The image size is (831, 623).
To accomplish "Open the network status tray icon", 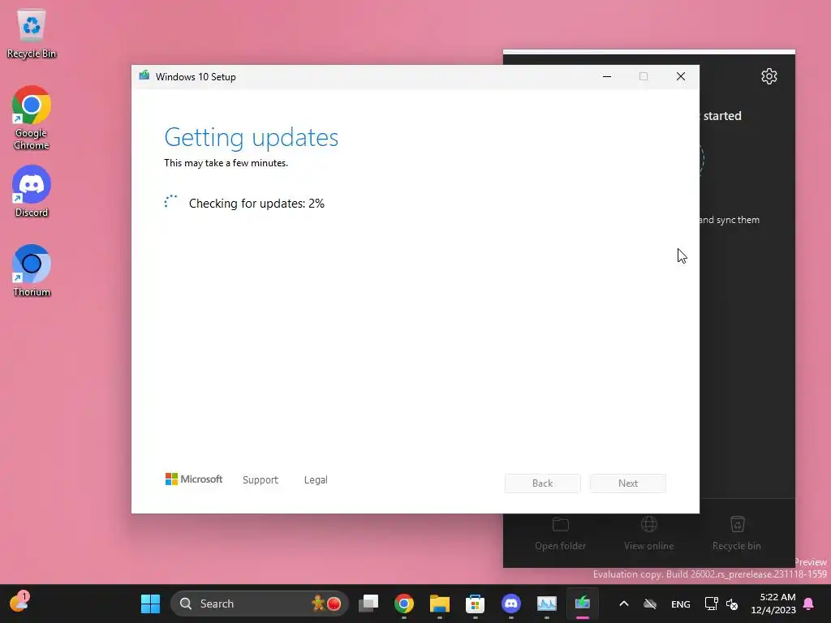I will (x=711, y=604).
